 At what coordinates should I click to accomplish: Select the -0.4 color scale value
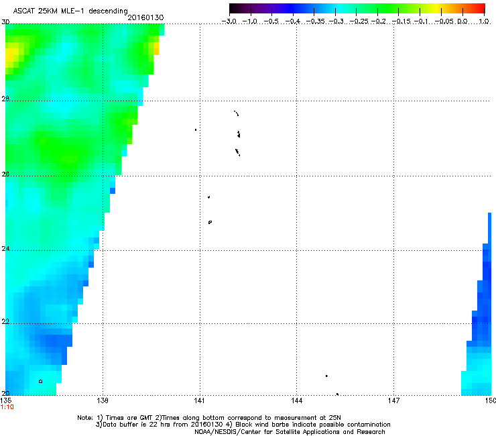click(293, 21)
